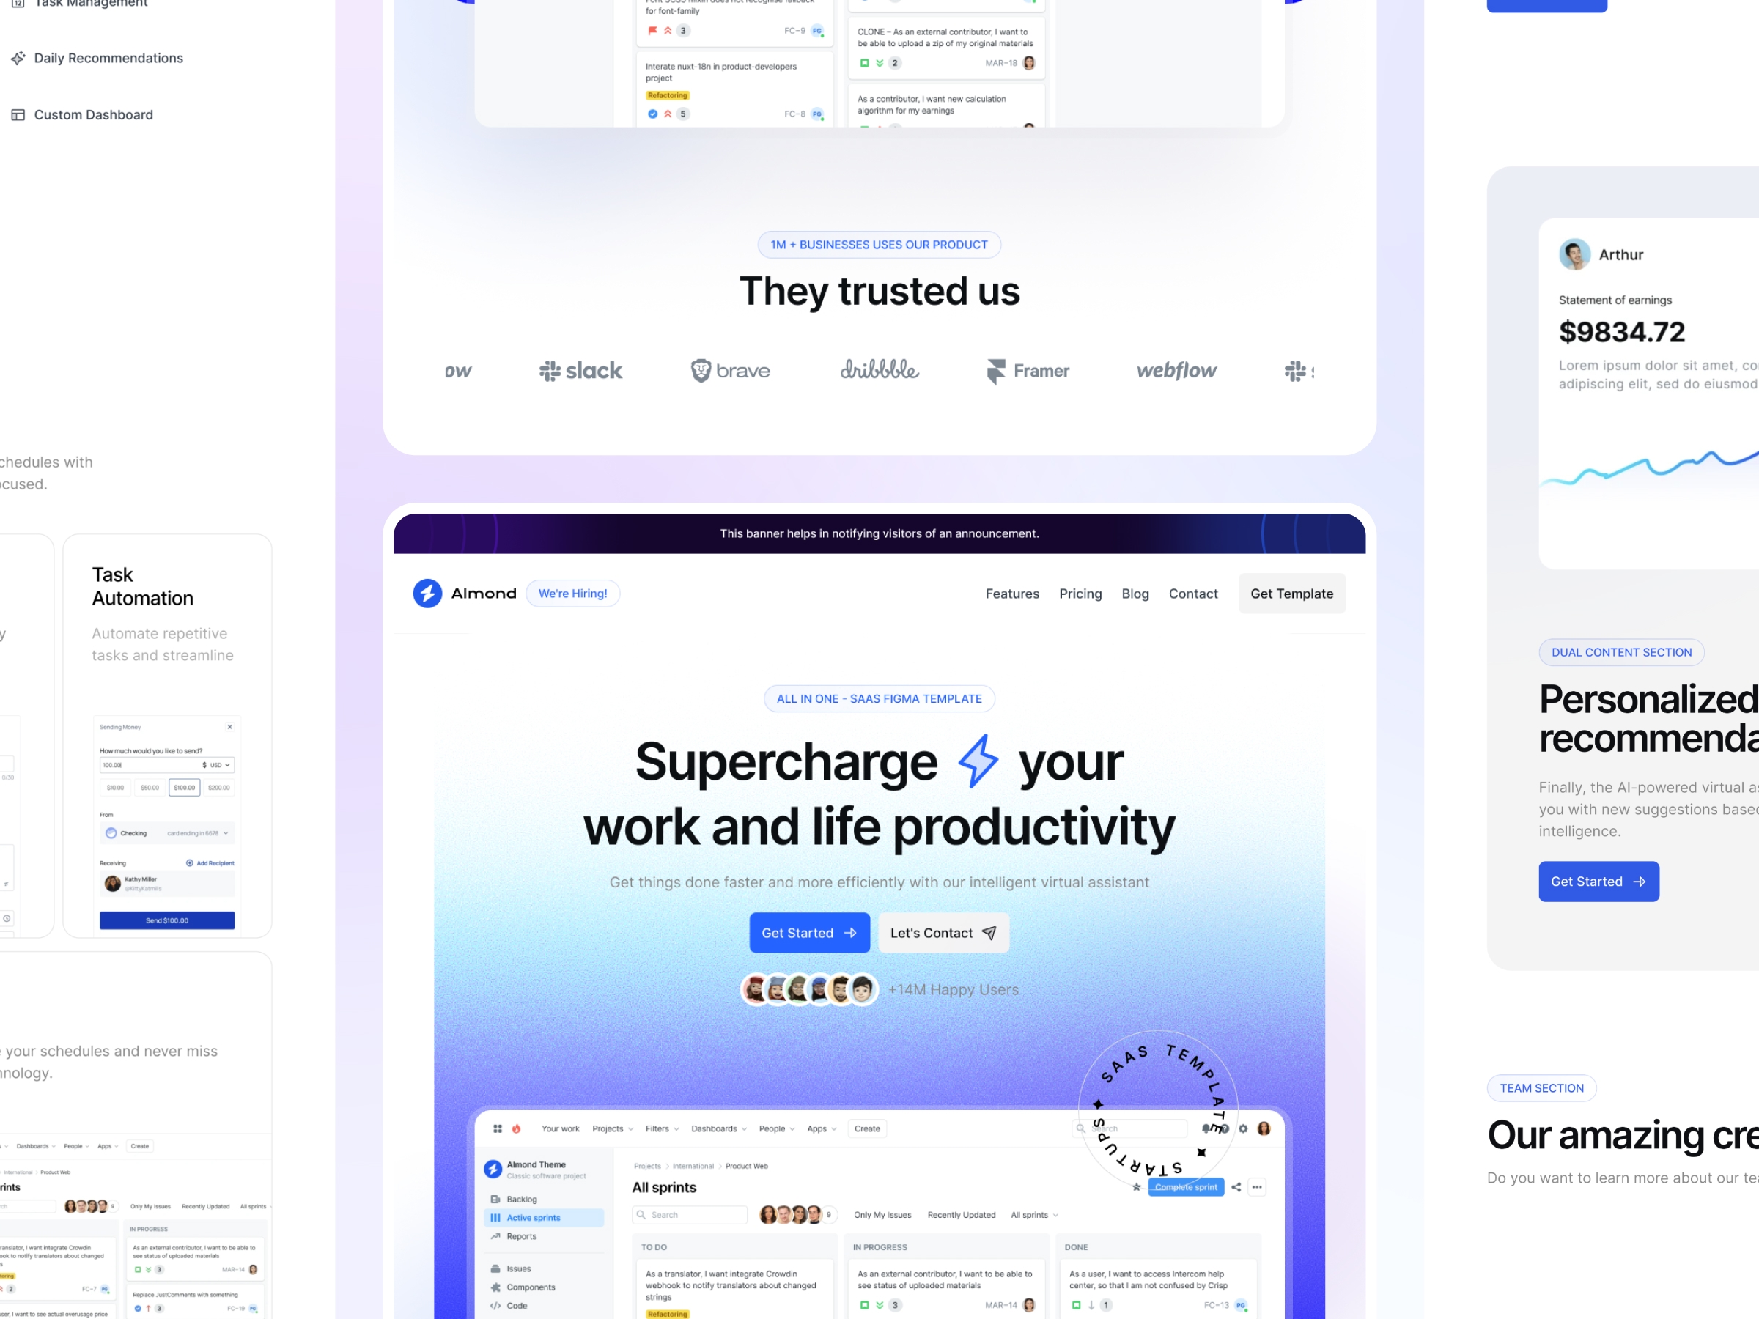1759x1319 pixels.
Task: Select the Pricing menu item in navbar
Action: point(1080,593)
